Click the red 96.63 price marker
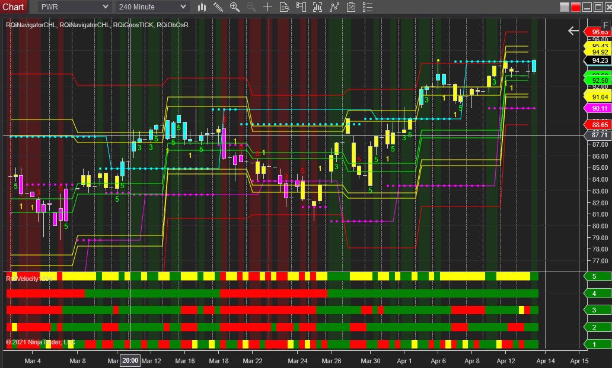This screenshot has width=612, height=368. pyautogui.click(x=600, y=31)
